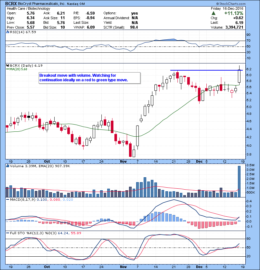260x270 pixels.
Task: Click the Annual Dividend label
Action: point(116,18)
